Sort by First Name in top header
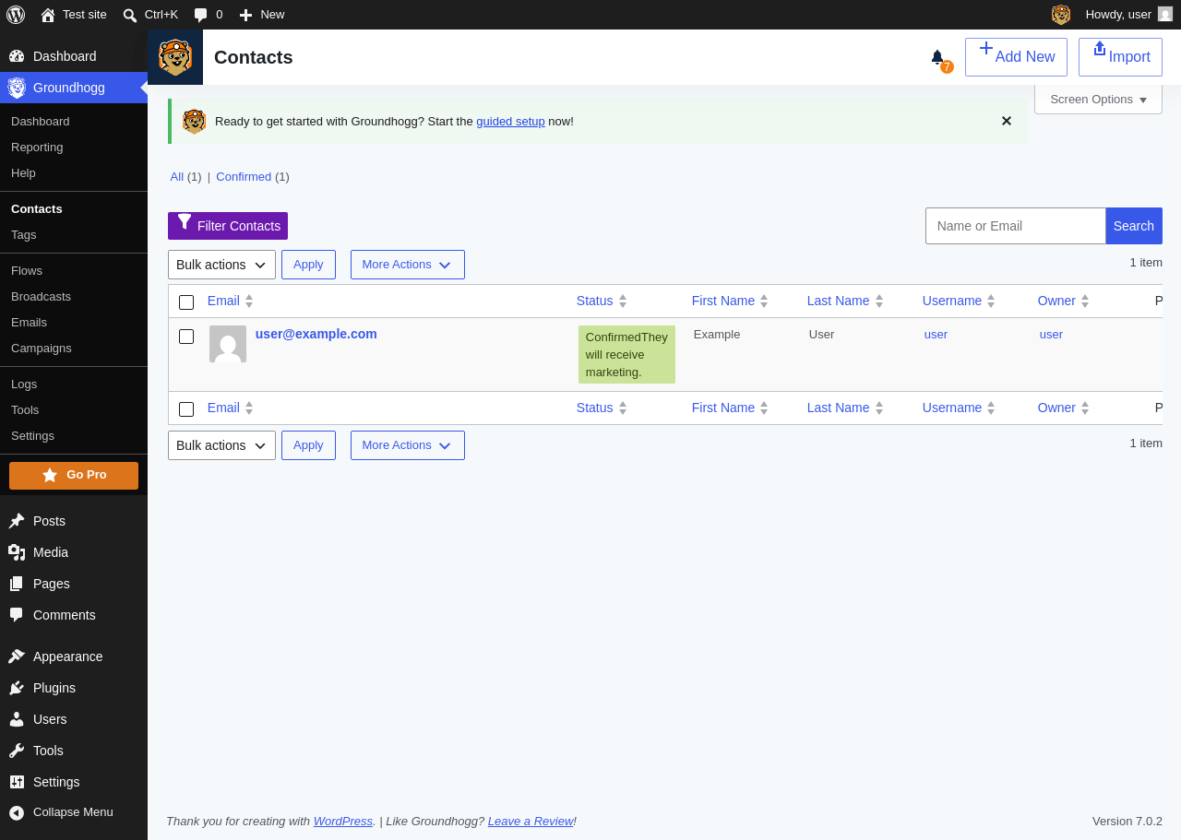The width and height of the screenshot is (1181, 840). coord(730,301)
